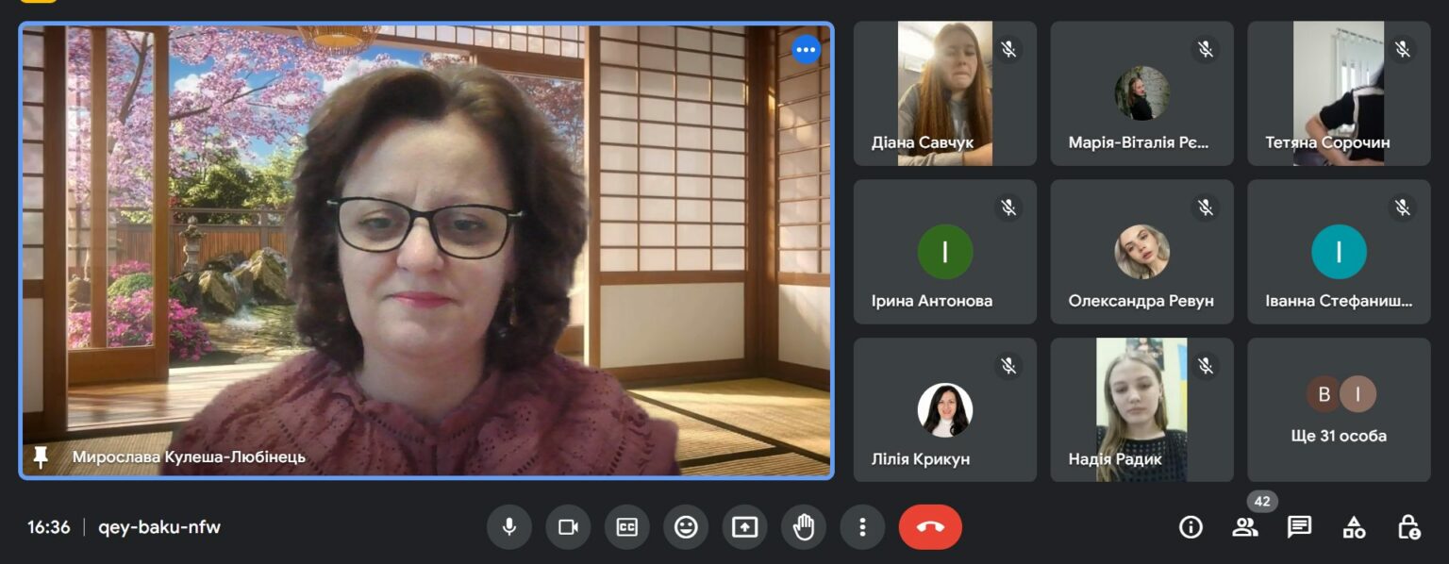Raise hand using the hand icon

click(x=804, y=527)
